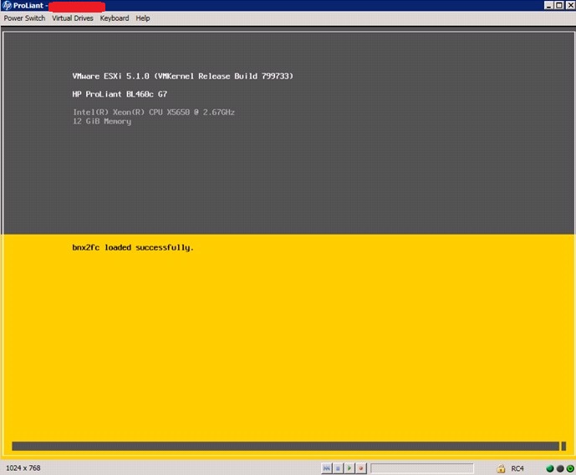Click the VMware ESXi 5.1.0 build line
The image size is (576, 475).
pyautogui.click(x=182, y=76)
